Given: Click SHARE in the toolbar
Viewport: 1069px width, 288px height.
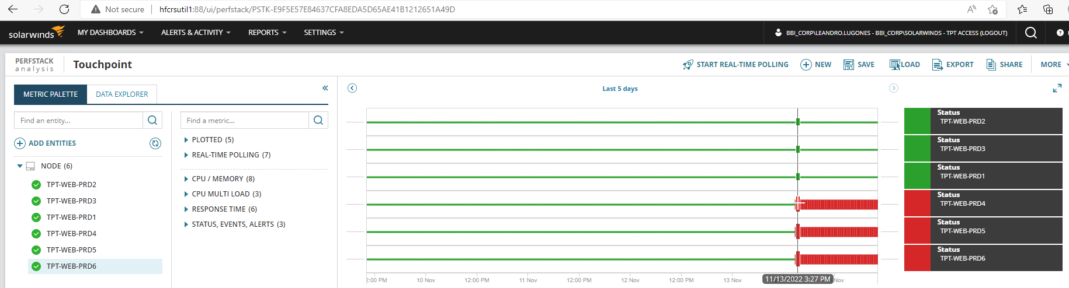Looking at the screenshot, I should click(x=1005, y=65).
